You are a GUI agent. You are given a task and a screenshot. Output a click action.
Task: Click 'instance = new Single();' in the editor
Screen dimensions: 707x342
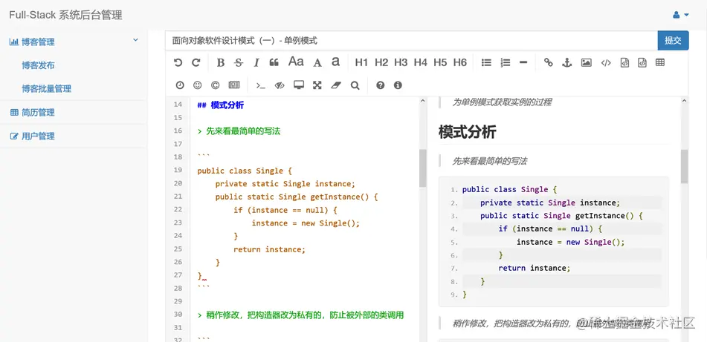tap(306, 223)
